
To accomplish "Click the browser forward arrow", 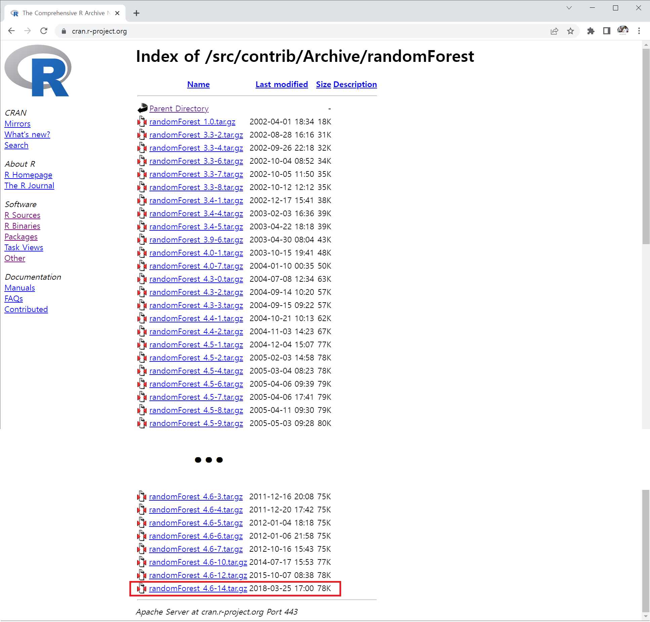I will [x=28, y=31].
